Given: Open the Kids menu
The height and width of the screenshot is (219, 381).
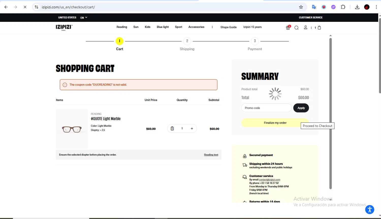Looking at the screenshot, I should pos(148,27).
